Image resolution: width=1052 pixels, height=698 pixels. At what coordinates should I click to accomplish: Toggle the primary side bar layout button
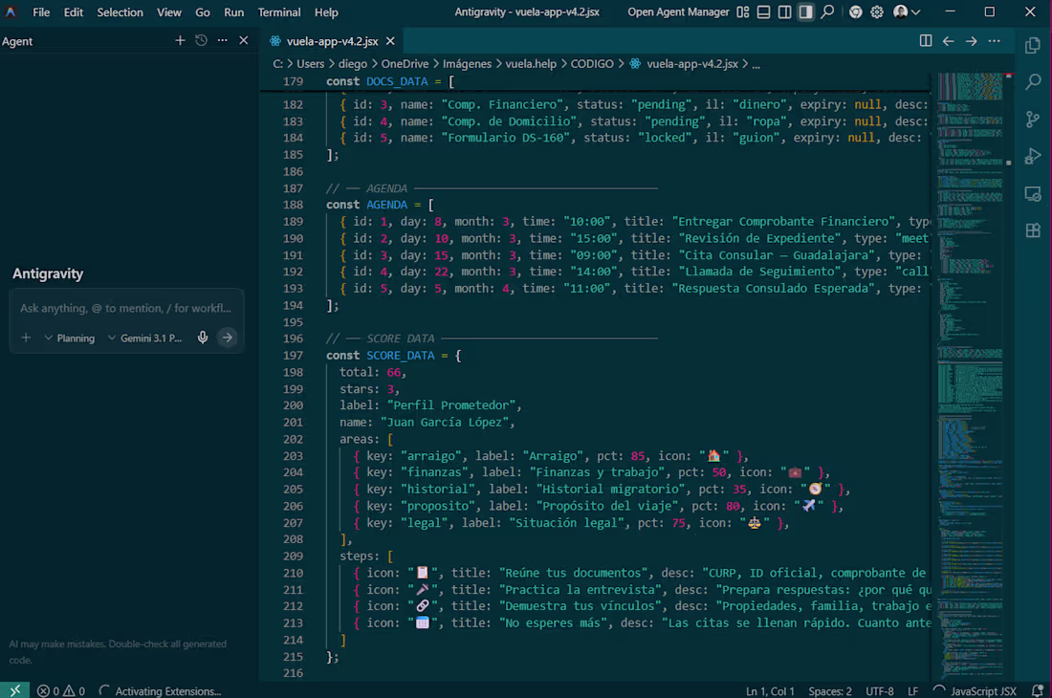point(784,12)
